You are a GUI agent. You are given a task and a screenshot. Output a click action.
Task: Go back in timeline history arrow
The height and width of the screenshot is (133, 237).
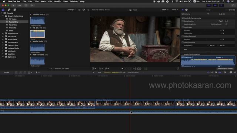pyautogui.click(x=94, y=72)
